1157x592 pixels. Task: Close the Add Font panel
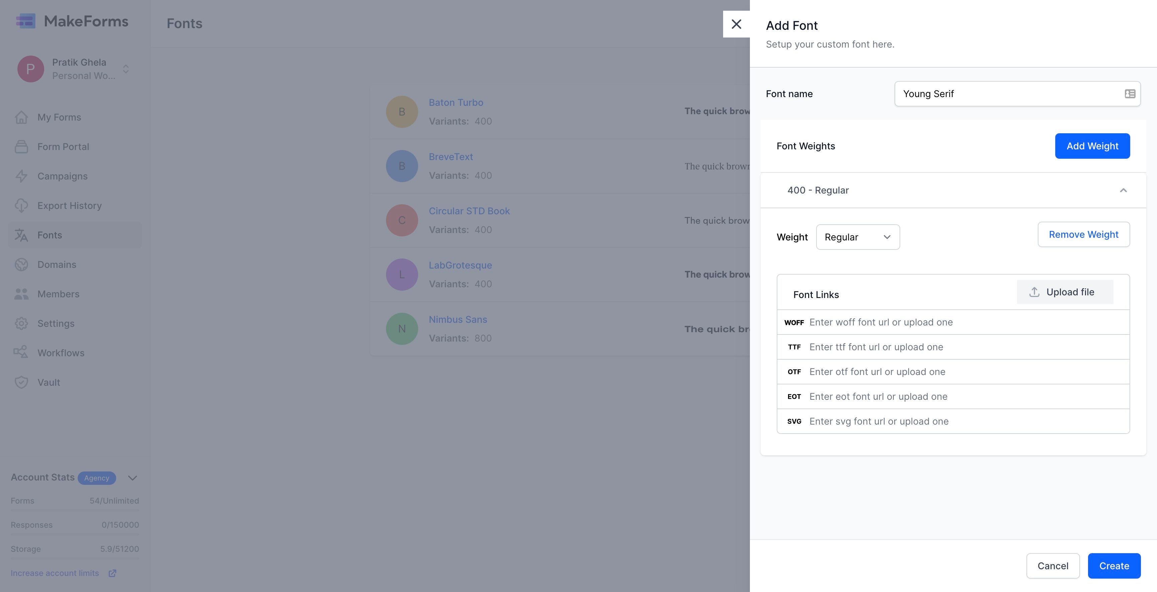point(736,24)
